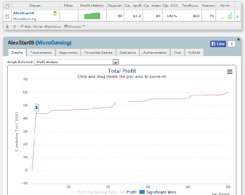Image resolution: width=245 pixels, height=195 pixels.
Task: Click the dollar significant win marker on chart
Action: click(36, 108)
